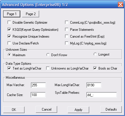The width and height of the screenshot is (125, 116).
Task: Uncheck Bools as Char
Action: [95, 68]
